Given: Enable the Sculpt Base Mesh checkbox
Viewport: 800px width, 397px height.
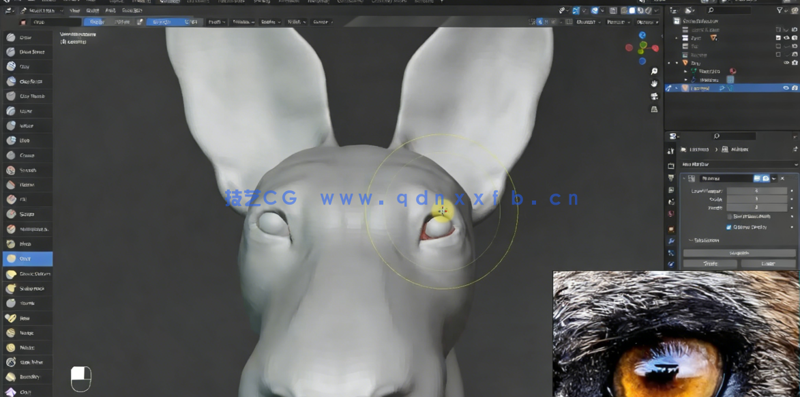Looking at the screenshot, I should [x=730, y=216].
